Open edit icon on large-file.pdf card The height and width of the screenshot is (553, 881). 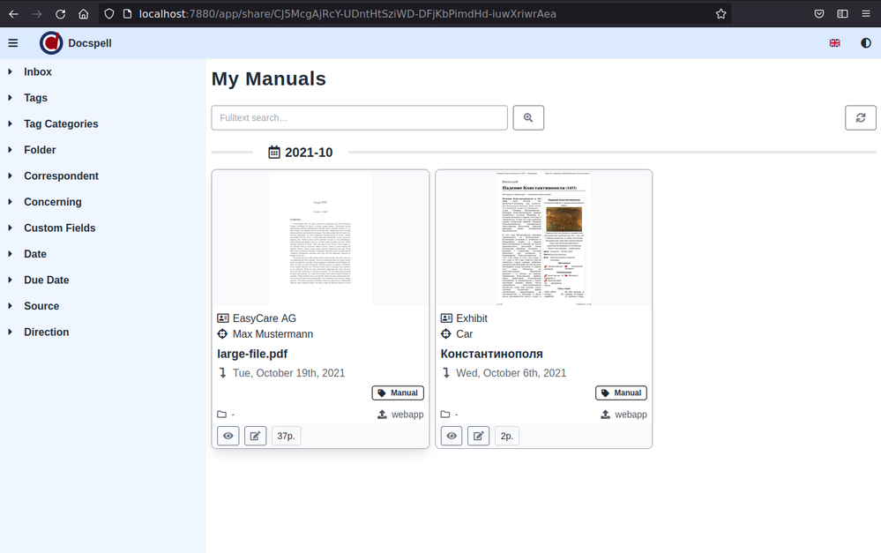255,436
